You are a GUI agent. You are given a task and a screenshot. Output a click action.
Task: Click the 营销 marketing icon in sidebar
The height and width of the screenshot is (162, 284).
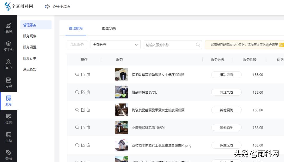[x=9, y=154]
